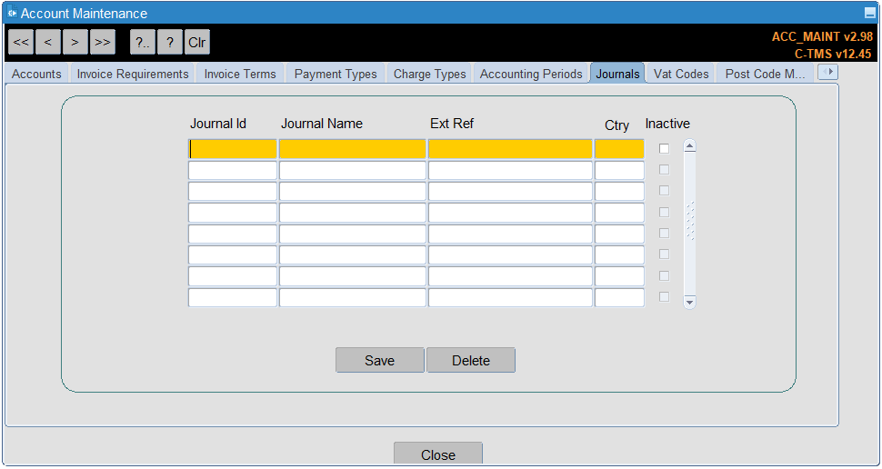This screenshot has width=882, height=469.
Task: Click the Account Maintenance window title icon
Action: [x=13, y=13]
